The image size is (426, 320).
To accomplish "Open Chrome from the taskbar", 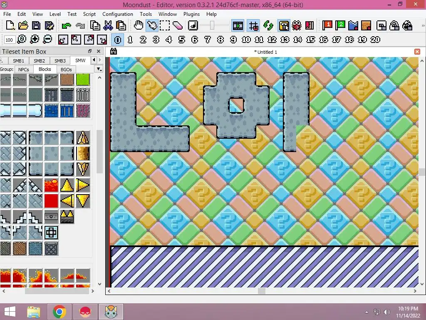I will coord(59,312).
